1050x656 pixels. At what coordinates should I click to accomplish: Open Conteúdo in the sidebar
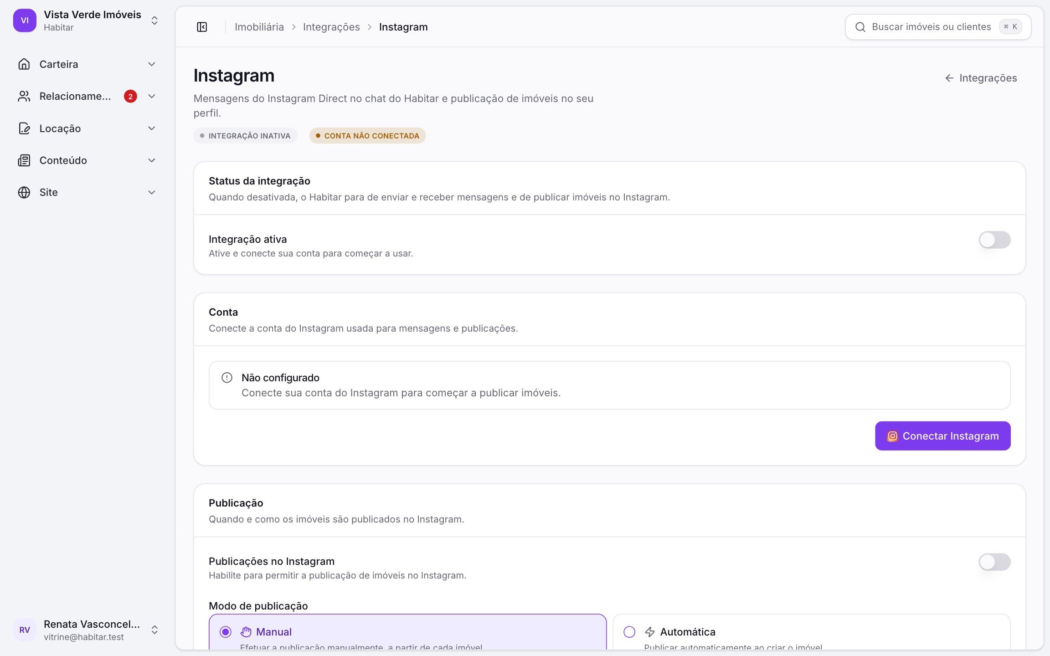(x=87, y=160)
